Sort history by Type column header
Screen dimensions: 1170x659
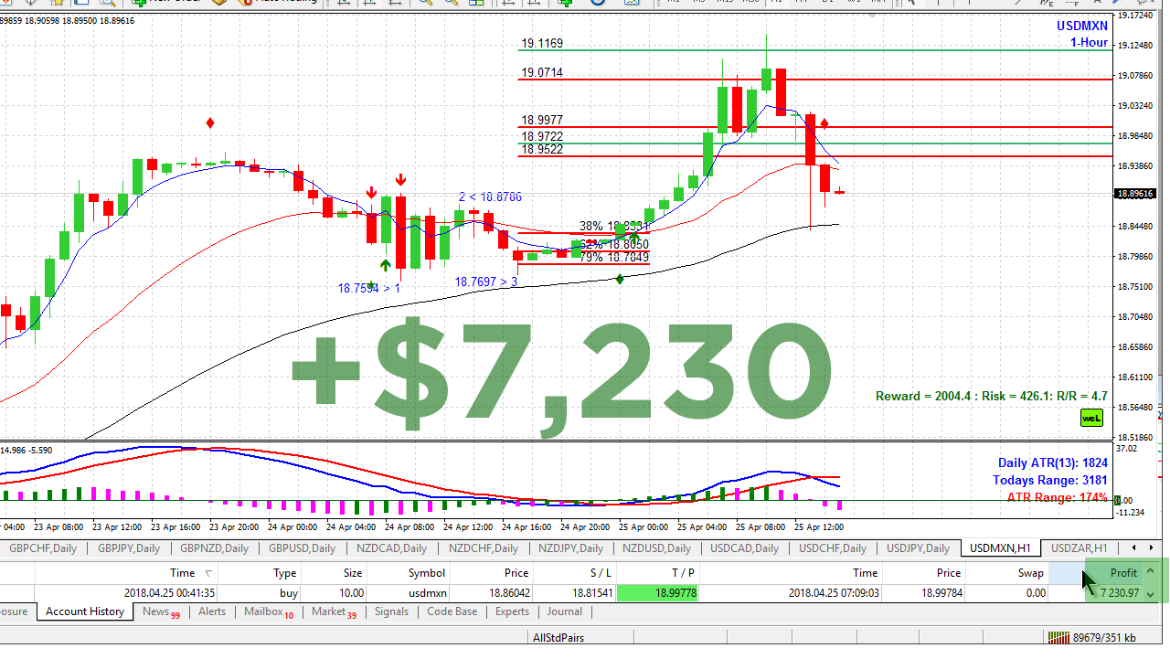259,573
